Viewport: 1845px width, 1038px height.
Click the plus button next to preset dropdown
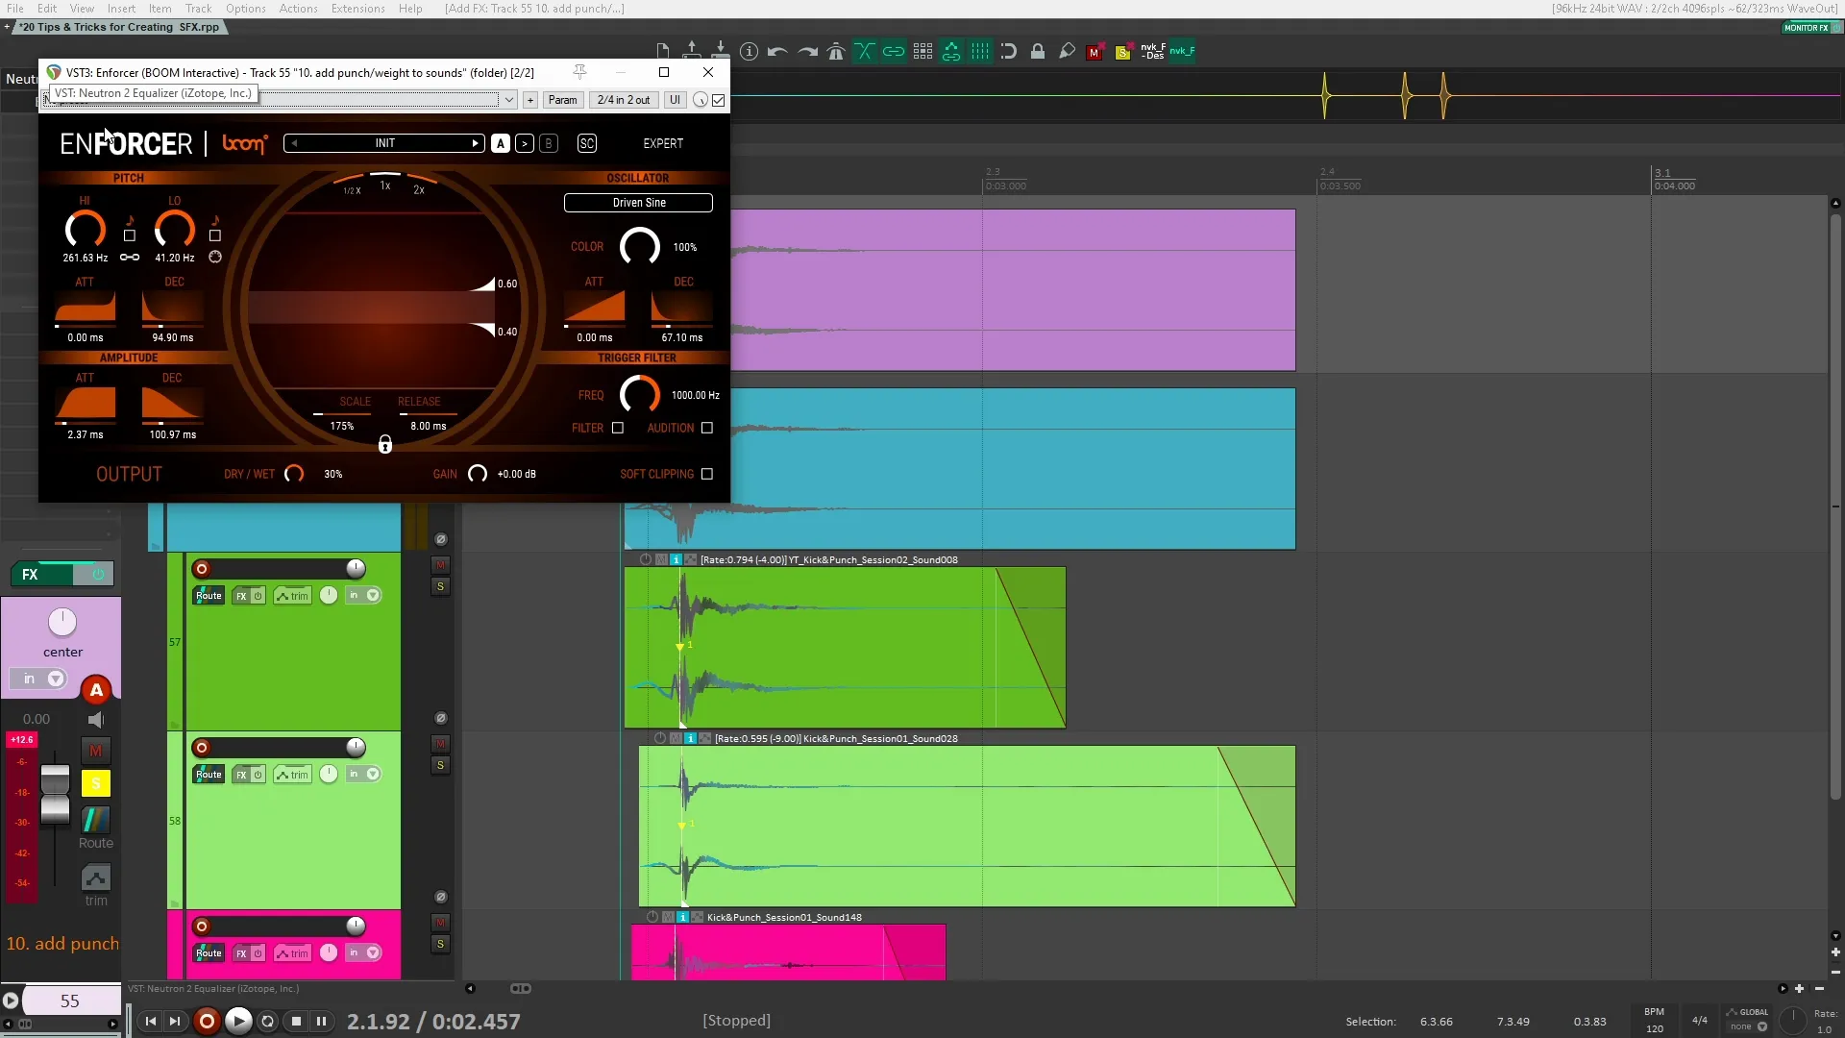[529, 100]
